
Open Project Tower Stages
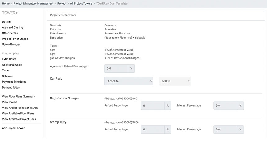pos(15,39)
